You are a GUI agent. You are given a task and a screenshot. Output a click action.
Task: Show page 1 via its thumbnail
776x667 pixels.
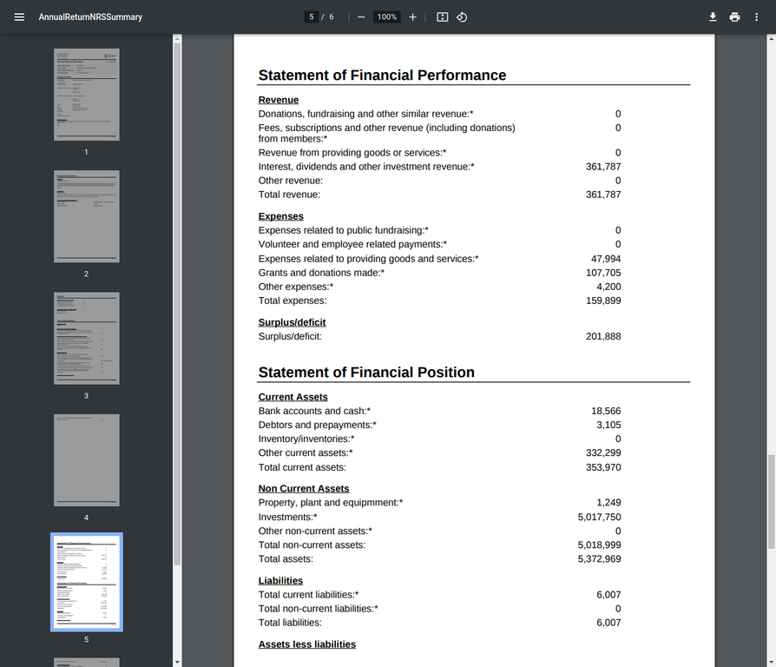tap(86, 93)
